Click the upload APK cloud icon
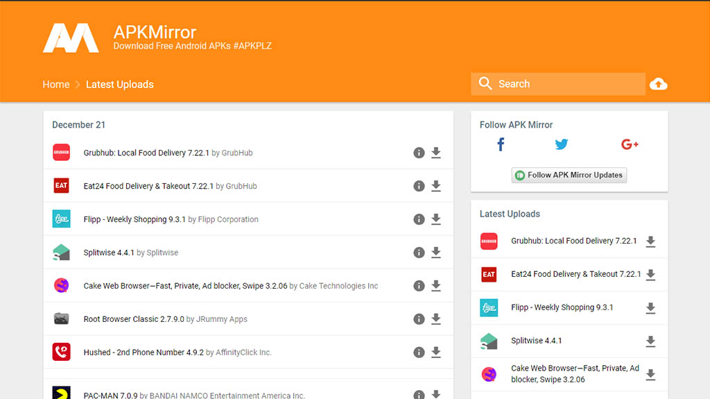The height and width of the screenshot is (399, 710). coord(658,84)
